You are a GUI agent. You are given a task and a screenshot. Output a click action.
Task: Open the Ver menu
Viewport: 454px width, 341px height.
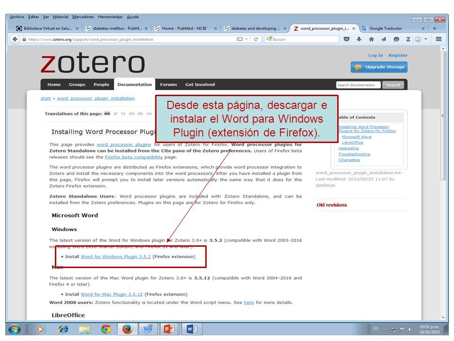[x=46, y=17]
